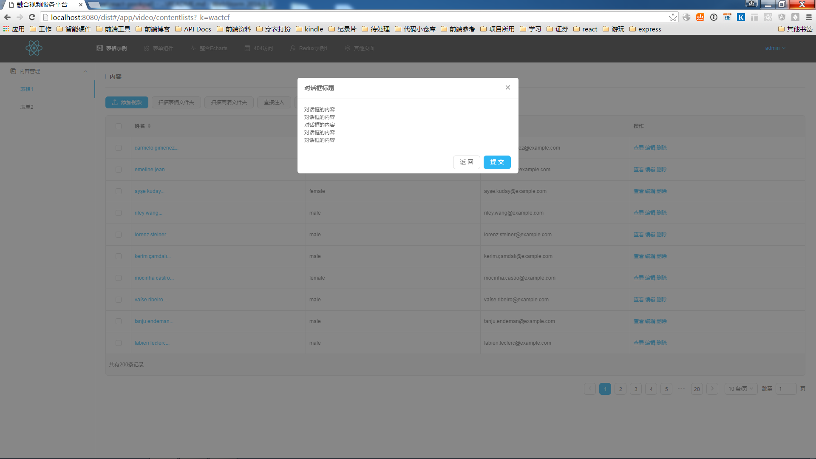Open the Chrome hamburger menu
The width and height of the screenshot is (816, 459).
(809, 17)
